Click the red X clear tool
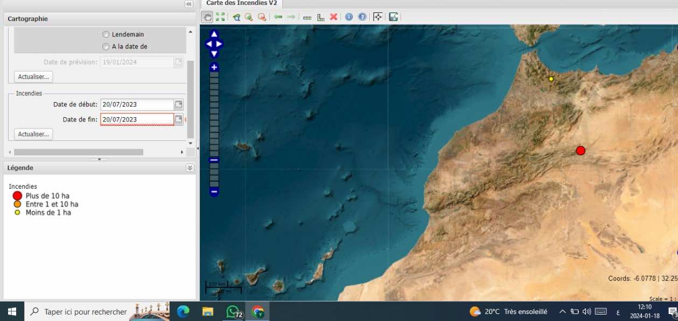The width and height of the screenshot is (678, 321). coord(333,17)
